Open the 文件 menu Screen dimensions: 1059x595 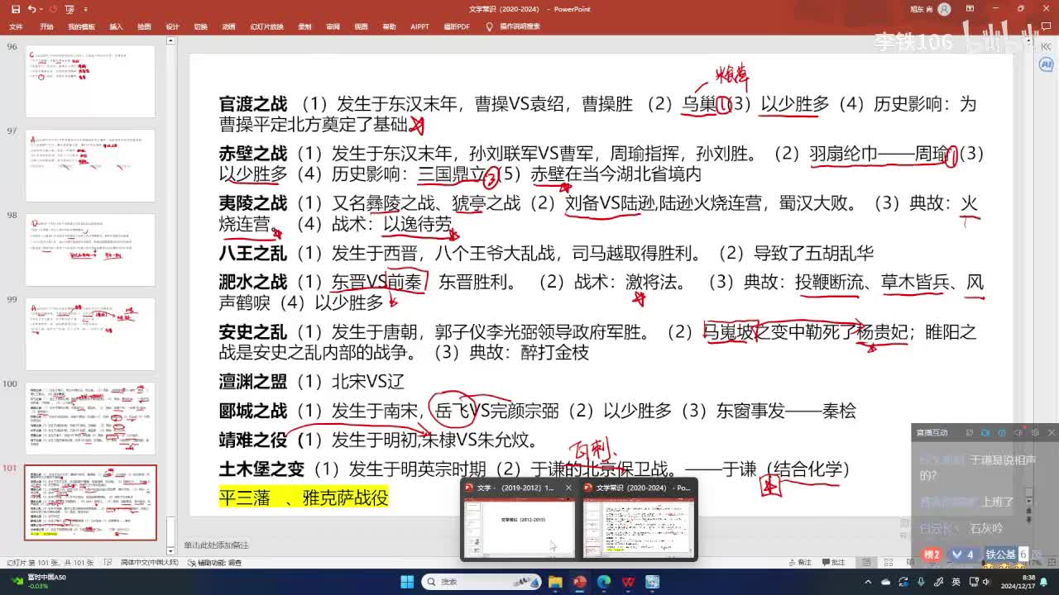15,26
